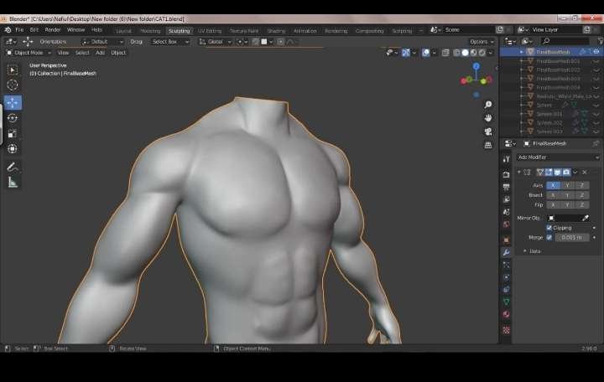The image size is (604, 382).
Task: Toggle modifier show in viewport icon
Action: 557,173
